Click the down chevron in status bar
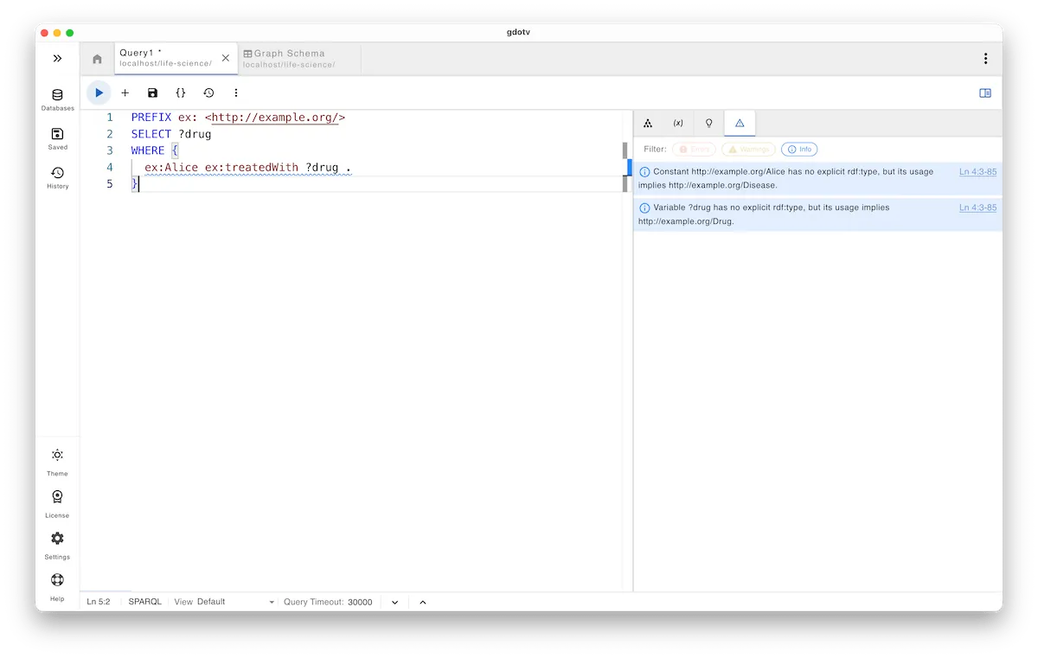 point(394,602)
